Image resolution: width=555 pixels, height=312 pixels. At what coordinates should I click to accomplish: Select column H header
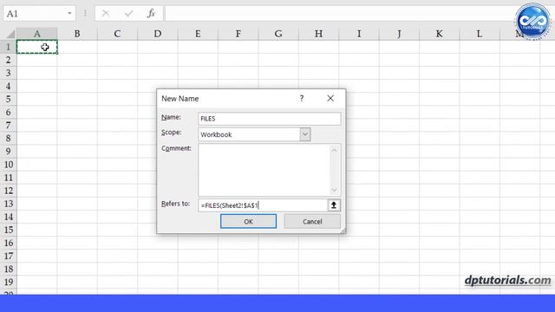[318, 34]
